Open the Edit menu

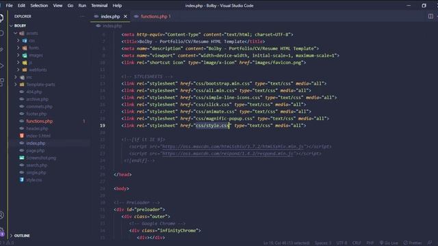(21, 5)
